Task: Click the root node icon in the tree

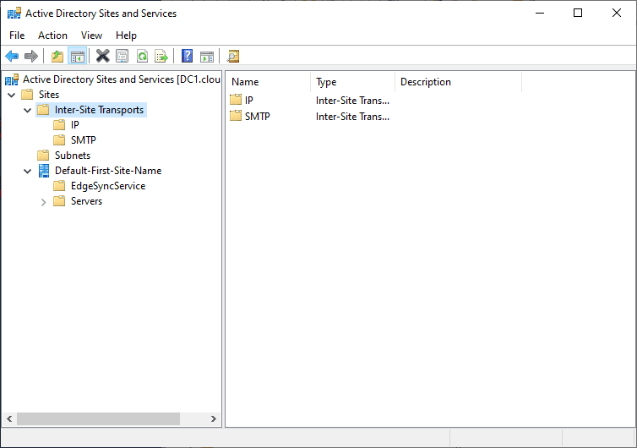Action: (x=12, y=79)
